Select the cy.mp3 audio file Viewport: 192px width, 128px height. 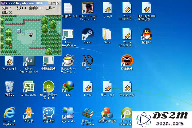pyautogui.click(x=107, y=8)
